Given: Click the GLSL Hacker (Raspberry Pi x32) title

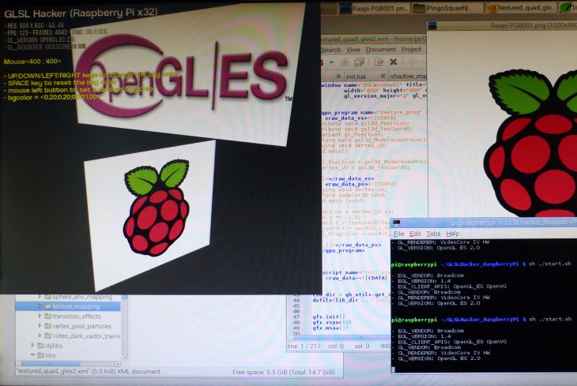Looking at the screenshot, I should coord(81,13).
